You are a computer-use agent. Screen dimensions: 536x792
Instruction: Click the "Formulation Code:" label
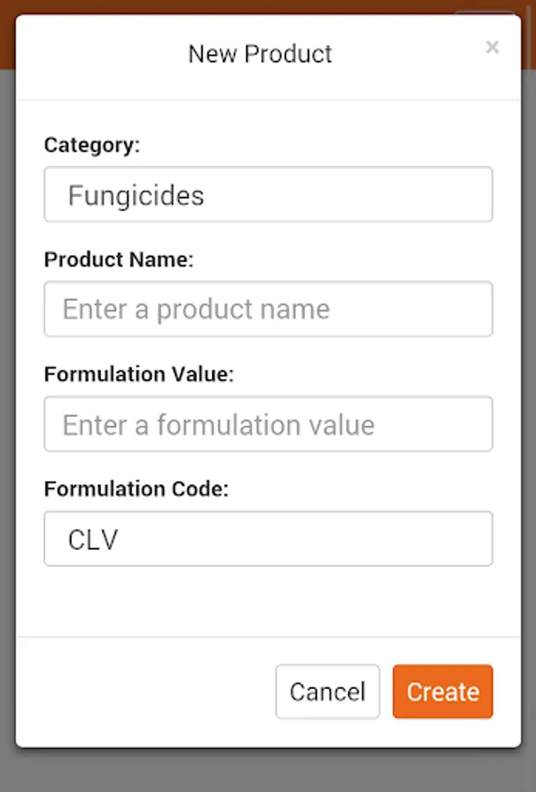coord(136,489)
